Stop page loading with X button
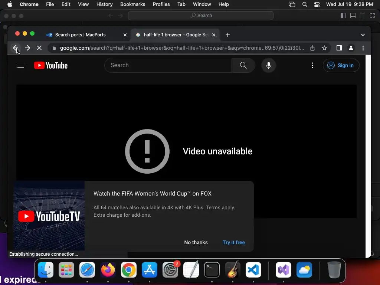The width and height of the screenshot is (380, 285). click(39, 48)
